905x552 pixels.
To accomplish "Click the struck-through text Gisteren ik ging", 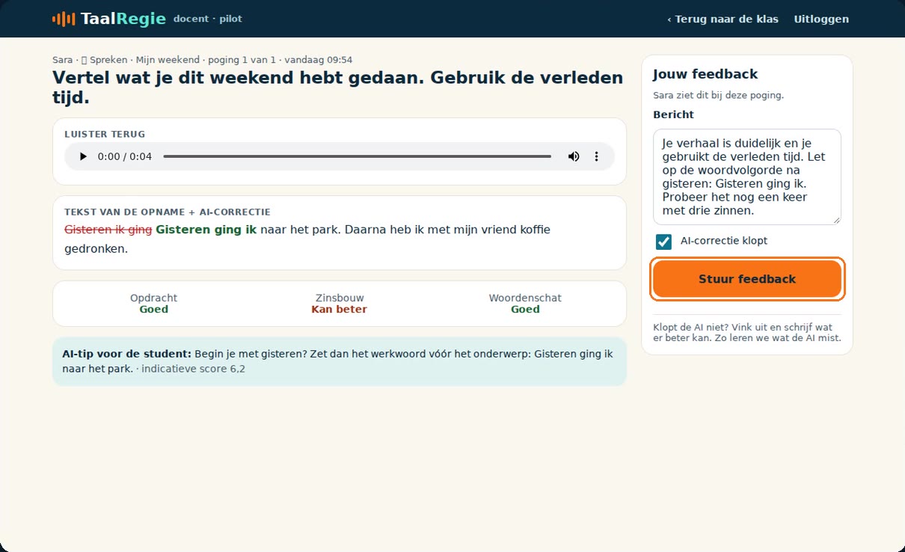I will click(108, 230).
